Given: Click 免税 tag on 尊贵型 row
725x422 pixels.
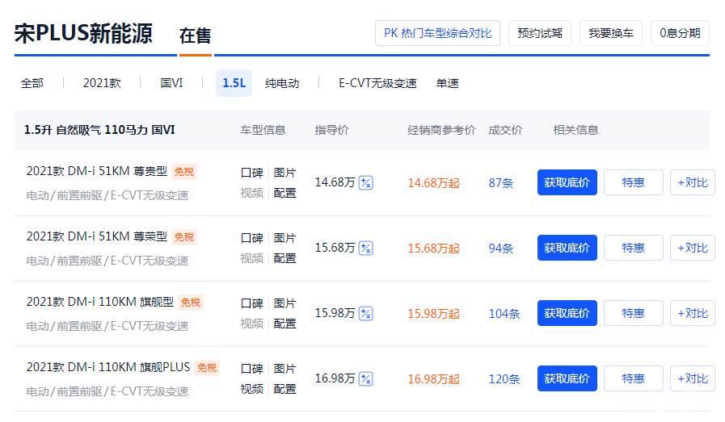Looking at the screenshot, I should pos(184,172).
